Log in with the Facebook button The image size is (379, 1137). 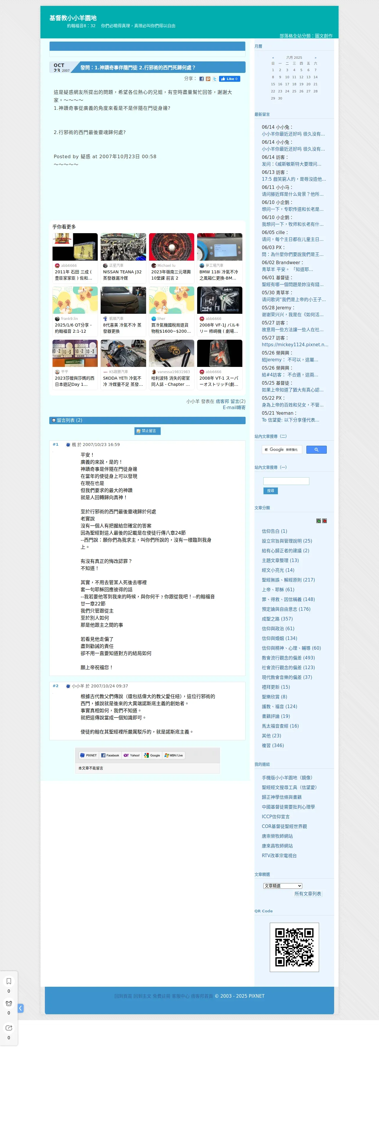tap(110, 755)
